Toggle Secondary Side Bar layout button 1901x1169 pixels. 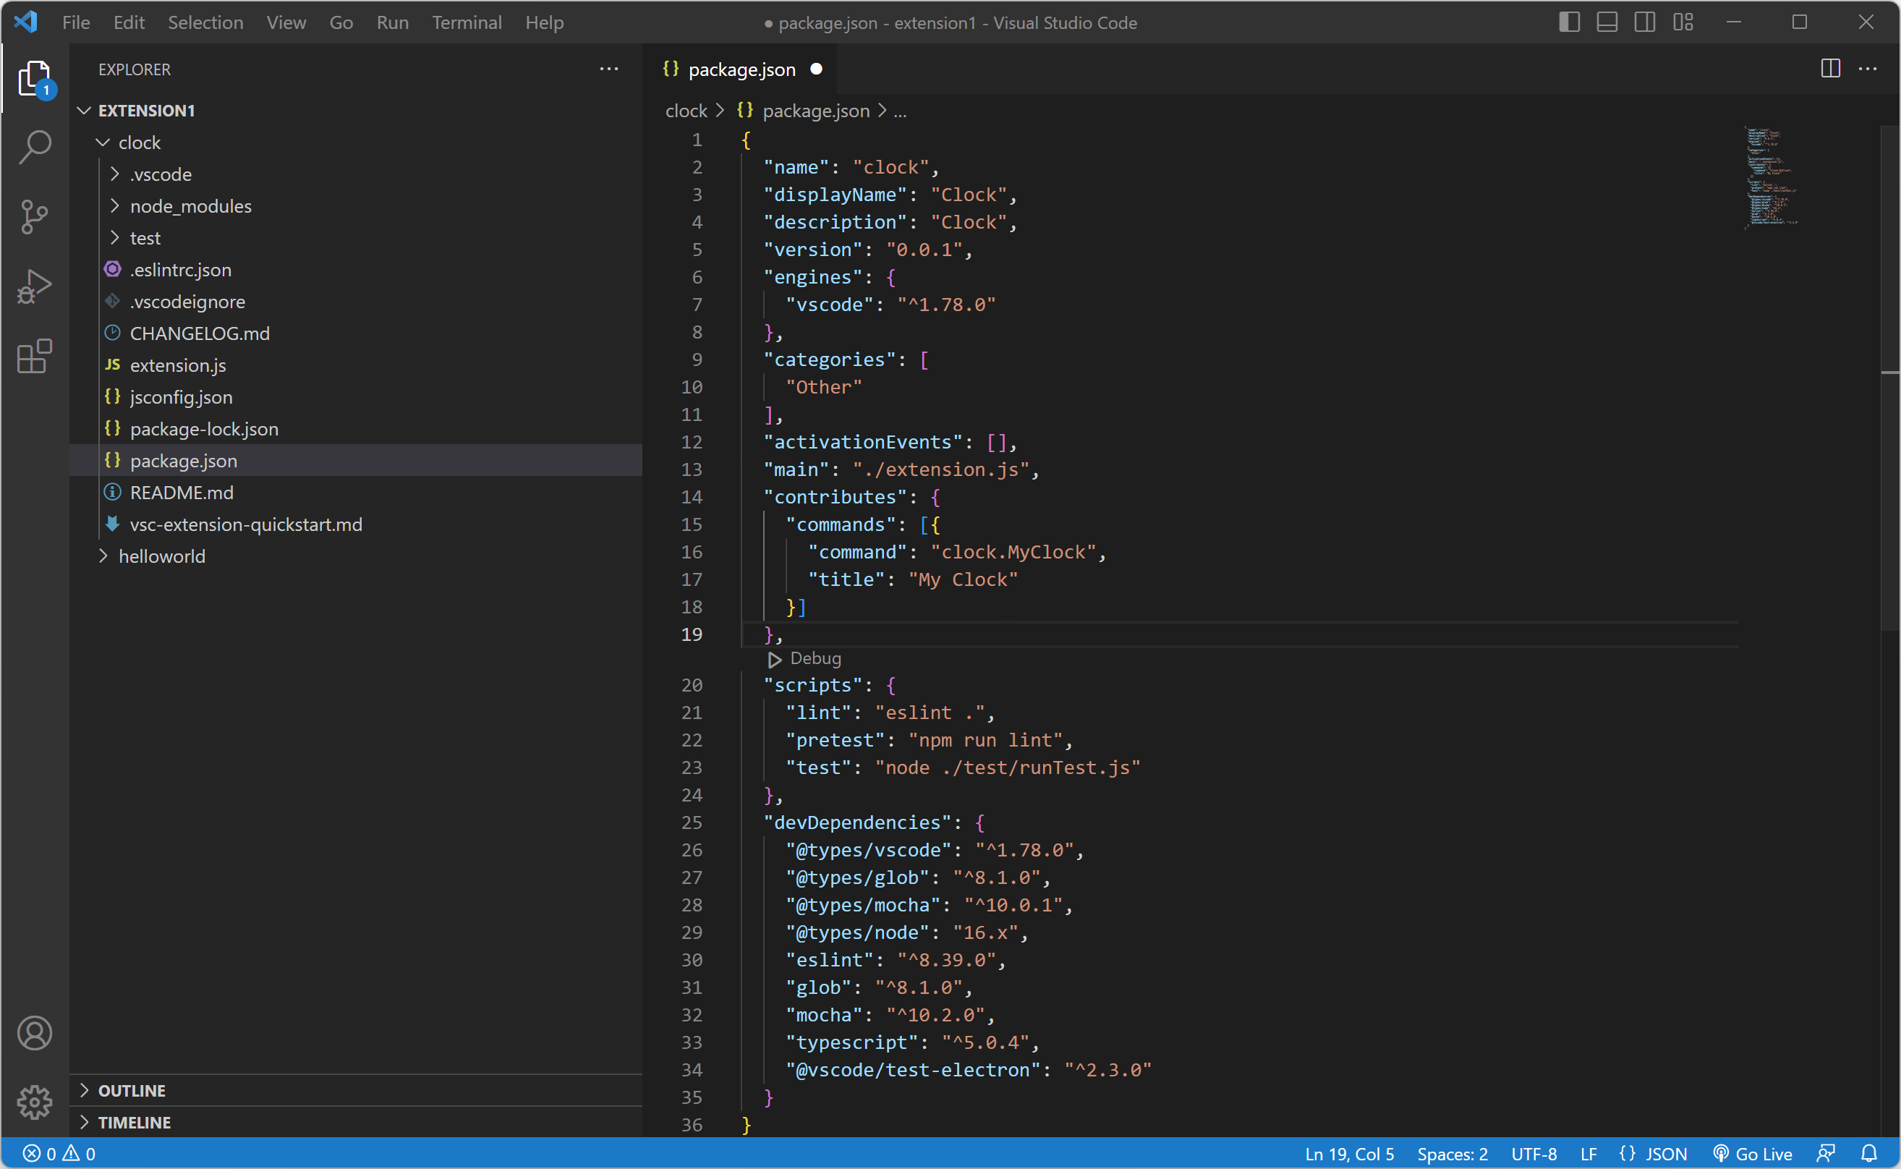coord(1644,22)
